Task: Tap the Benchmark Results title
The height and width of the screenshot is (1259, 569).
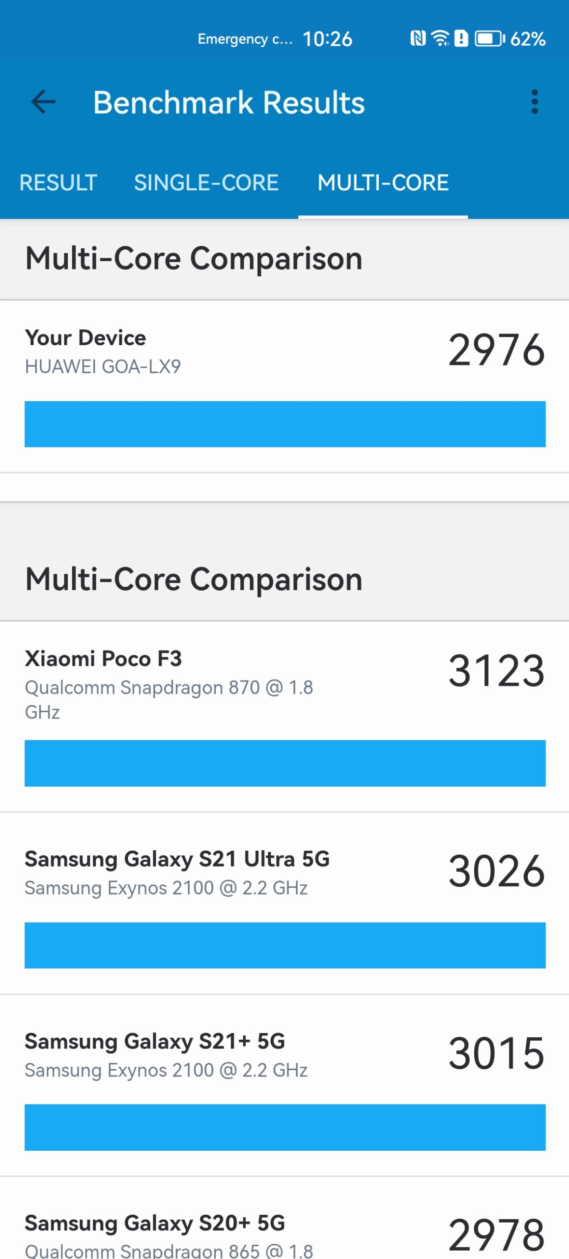Action: pos(229,102)
